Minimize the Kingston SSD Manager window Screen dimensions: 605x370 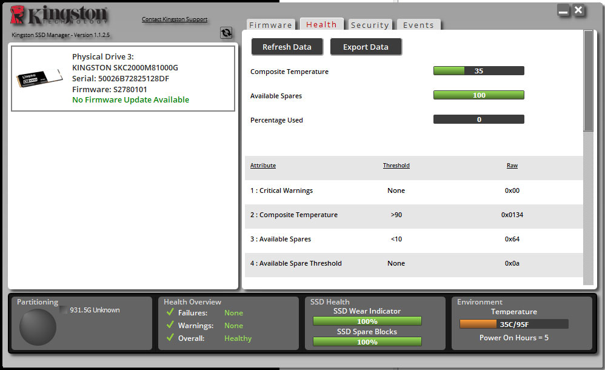tap(563, 10)
